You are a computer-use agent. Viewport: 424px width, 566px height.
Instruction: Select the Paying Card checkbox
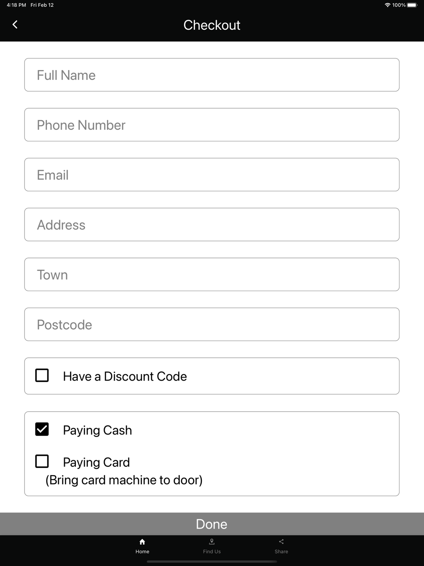42,461
